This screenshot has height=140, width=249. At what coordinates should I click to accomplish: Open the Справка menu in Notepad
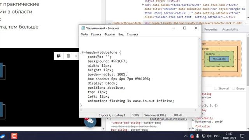pos(132,34)
